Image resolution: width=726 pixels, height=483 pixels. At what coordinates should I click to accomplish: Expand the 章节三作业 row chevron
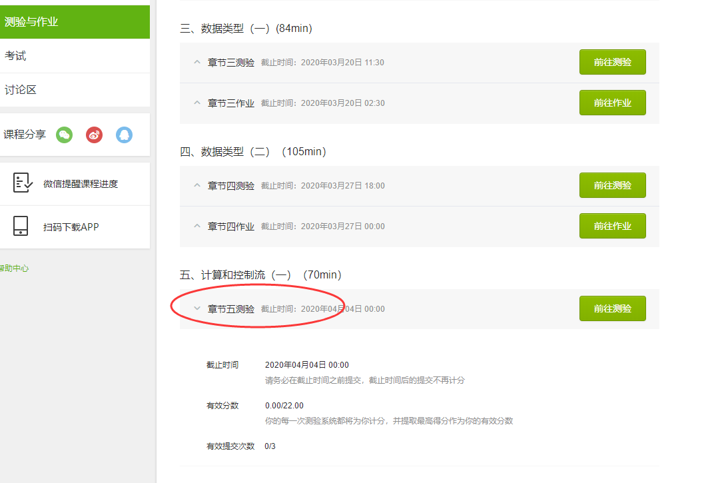tap(196, 103)
